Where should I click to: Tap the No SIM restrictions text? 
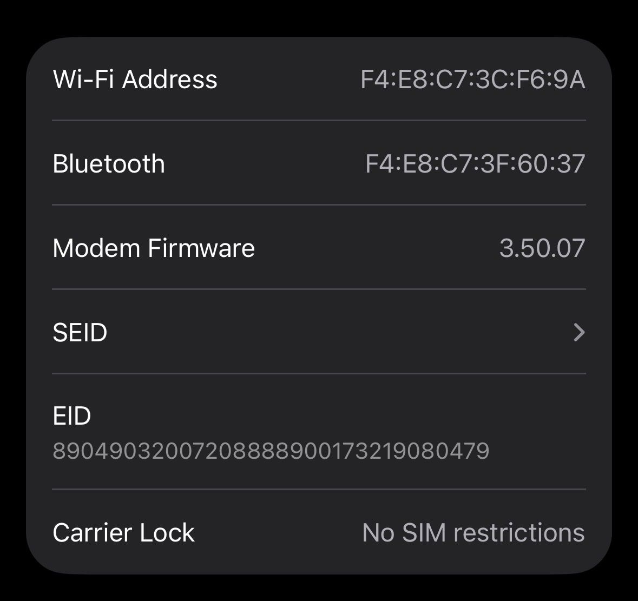[473, 532]
